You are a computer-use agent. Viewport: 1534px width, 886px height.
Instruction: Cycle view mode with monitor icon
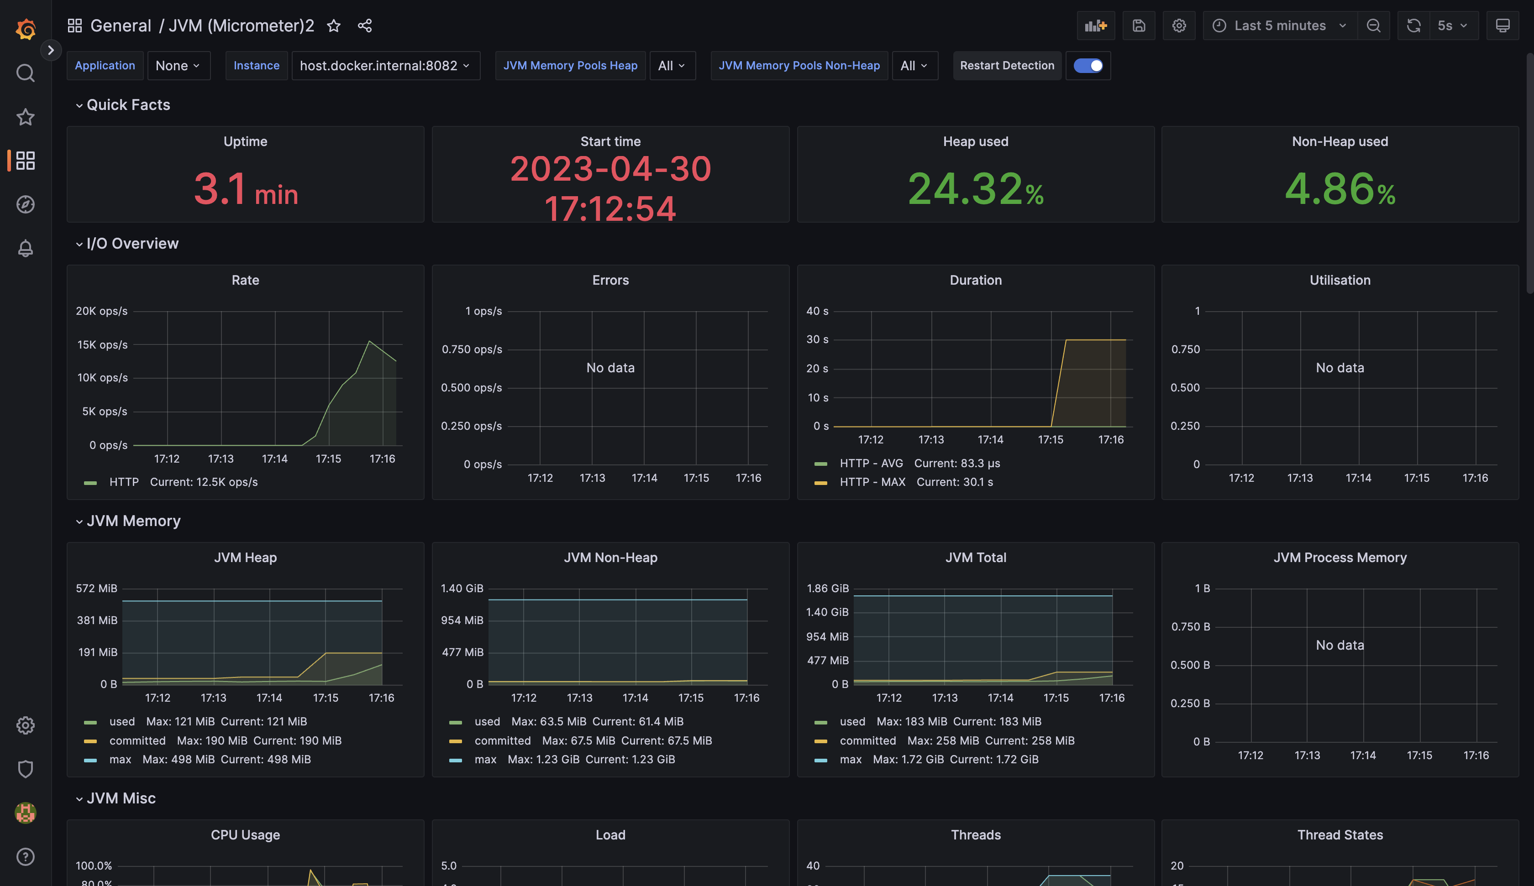pos(1502,26)
